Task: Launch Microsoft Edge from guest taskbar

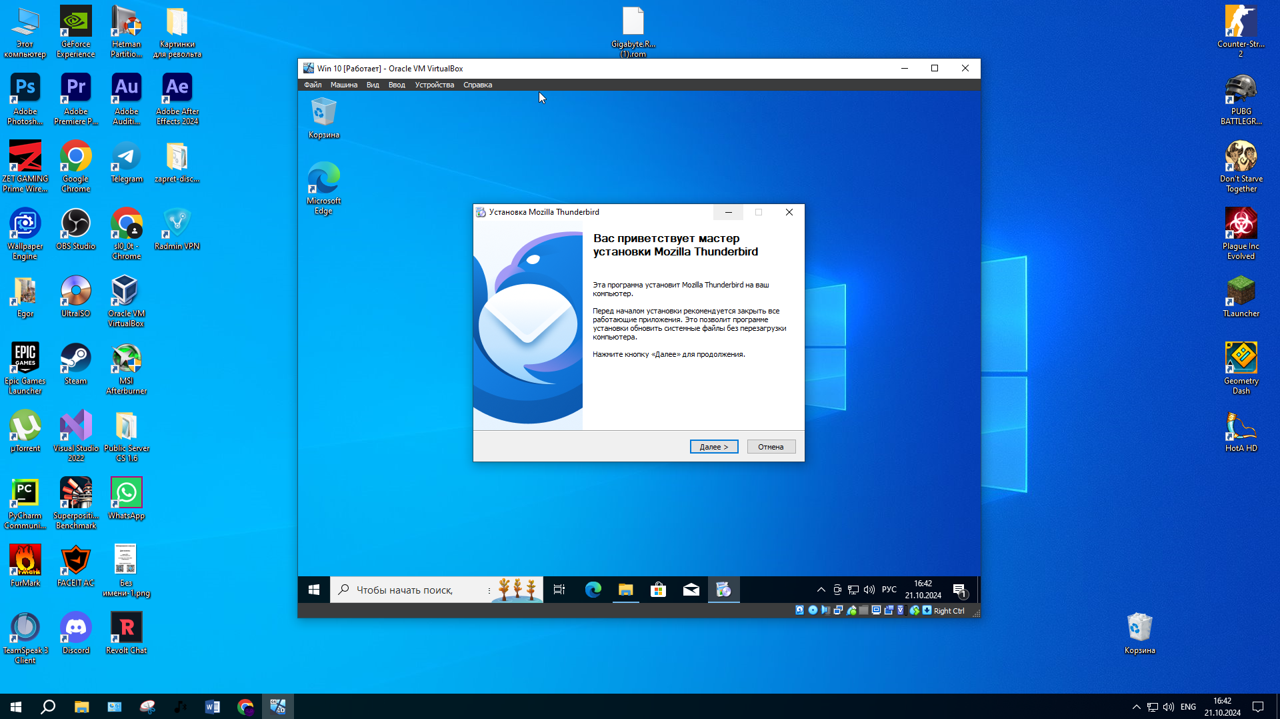Action: [593, 590]
